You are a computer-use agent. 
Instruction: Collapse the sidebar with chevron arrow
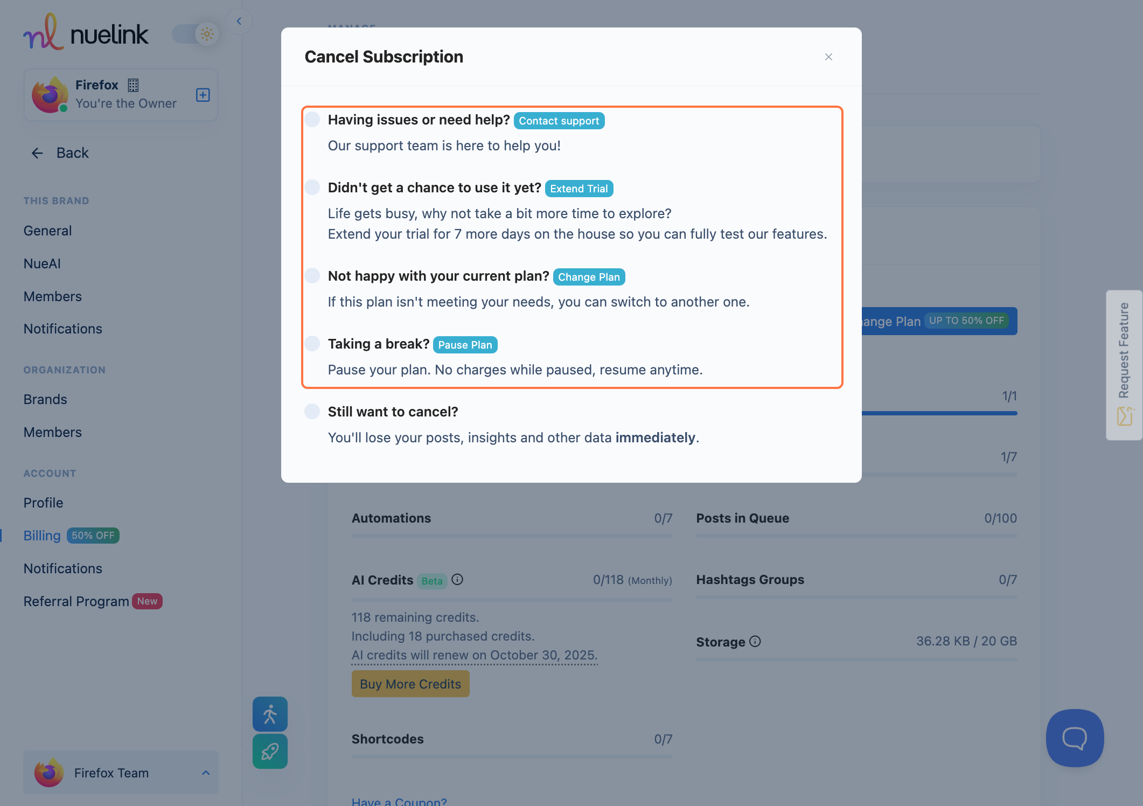coord(239,22)
